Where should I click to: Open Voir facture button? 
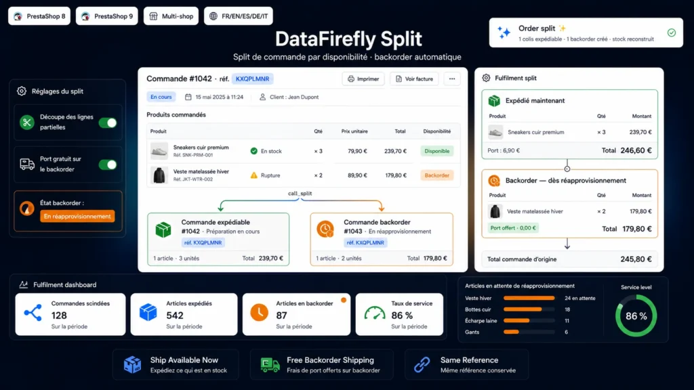(414, 79)
